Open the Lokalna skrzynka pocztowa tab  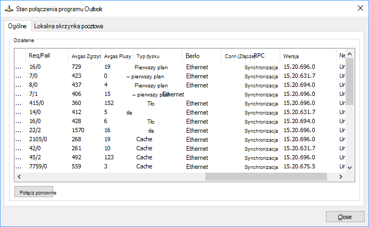[x=68, y=26]
